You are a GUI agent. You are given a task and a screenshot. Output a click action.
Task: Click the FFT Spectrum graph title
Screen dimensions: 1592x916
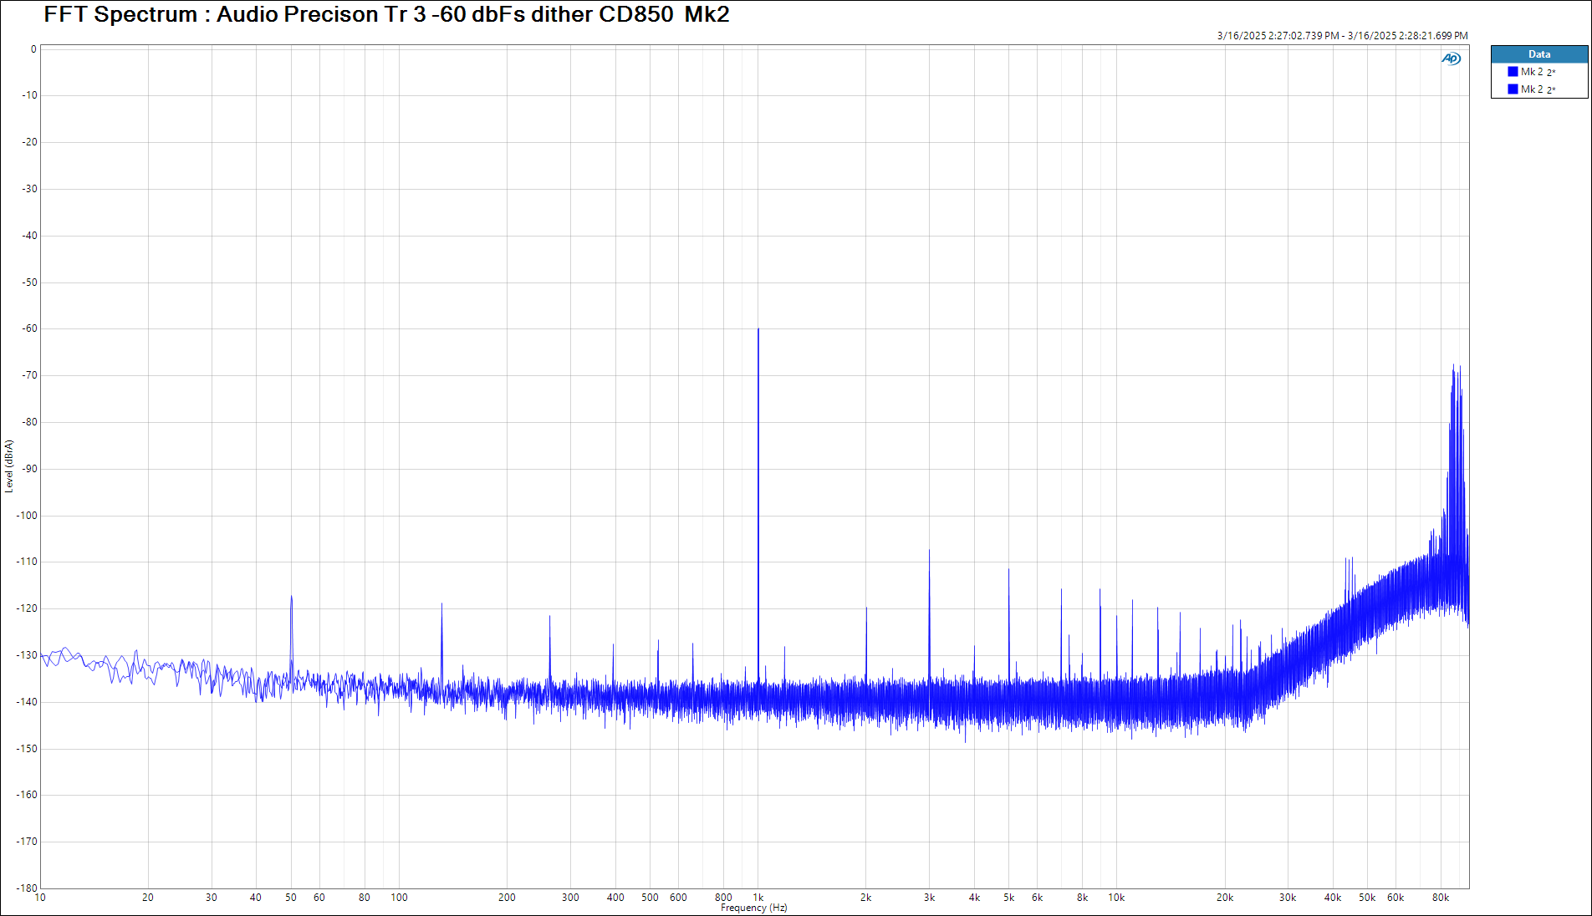point(386,14)
